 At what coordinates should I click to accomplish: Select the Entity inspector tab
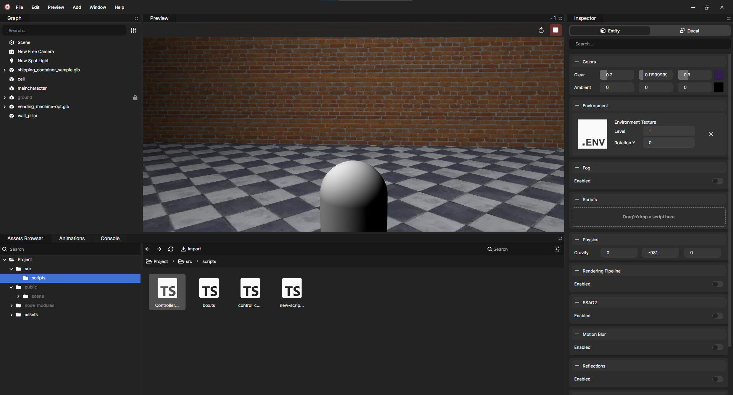point(610,31)
